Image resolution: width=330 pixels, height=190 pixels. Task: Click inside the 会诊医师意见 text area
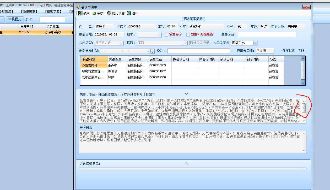[192, 169]
